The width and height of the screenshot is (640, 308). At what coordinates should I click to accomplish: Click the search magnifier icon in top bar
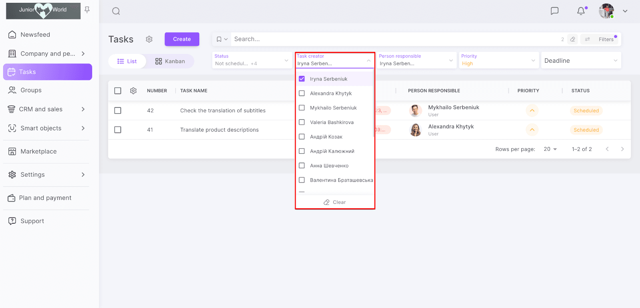point(116,11)
